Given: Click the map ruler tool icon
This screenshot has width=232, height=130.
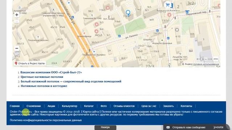Looking at the screenshot, I should point(216,59).
